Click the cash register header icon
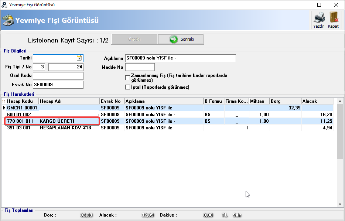The height and width of the screenshot is (221, 345). click(x=8, y=20)
